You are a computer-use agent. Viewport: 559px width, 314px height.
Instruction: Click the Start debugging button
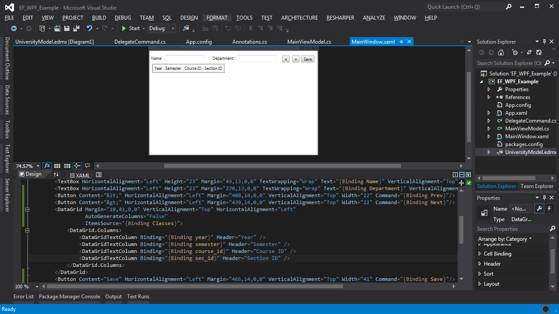[x=131, y=28]
